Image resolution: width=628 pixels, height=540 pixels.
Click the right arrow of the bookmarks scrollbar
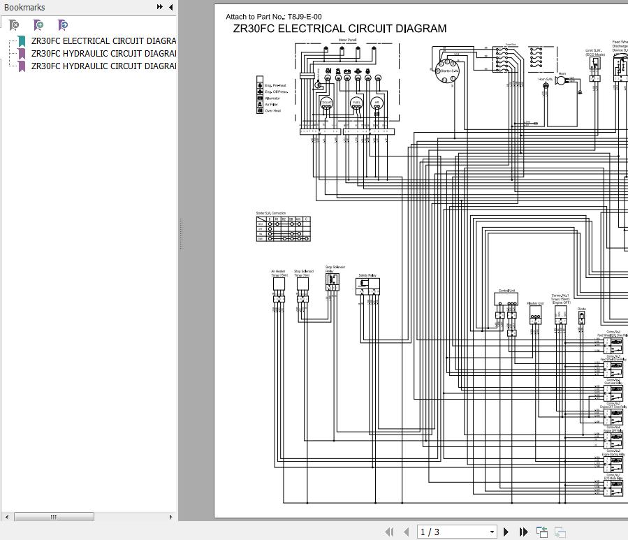click(x=170, y=517)
